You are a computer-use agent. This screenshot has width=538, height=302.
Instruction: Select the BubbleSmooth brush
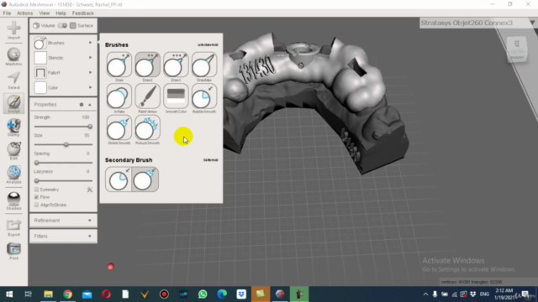(x=204, y=96)
